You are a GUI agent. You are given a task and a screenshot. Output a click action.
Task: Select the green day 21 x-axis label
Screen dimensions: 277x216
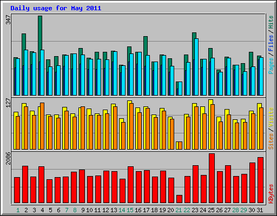click(179, 210)
